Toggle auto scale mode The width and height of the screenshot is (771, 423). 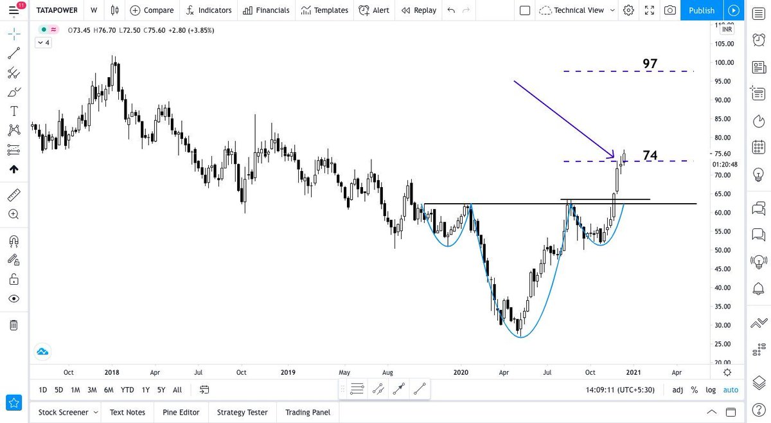[731, 390]
